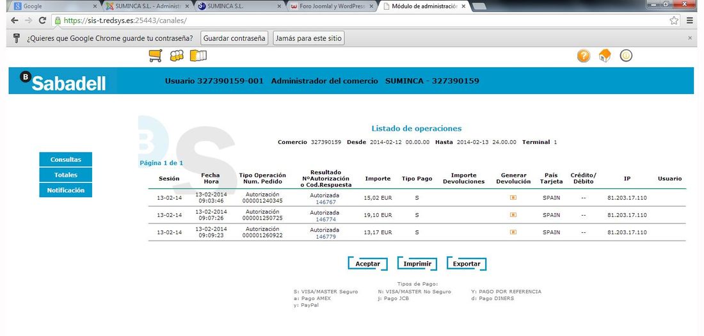Click the Exportar button
The width and height of the screenshot is (704, 336).
[x=467, y=264]
